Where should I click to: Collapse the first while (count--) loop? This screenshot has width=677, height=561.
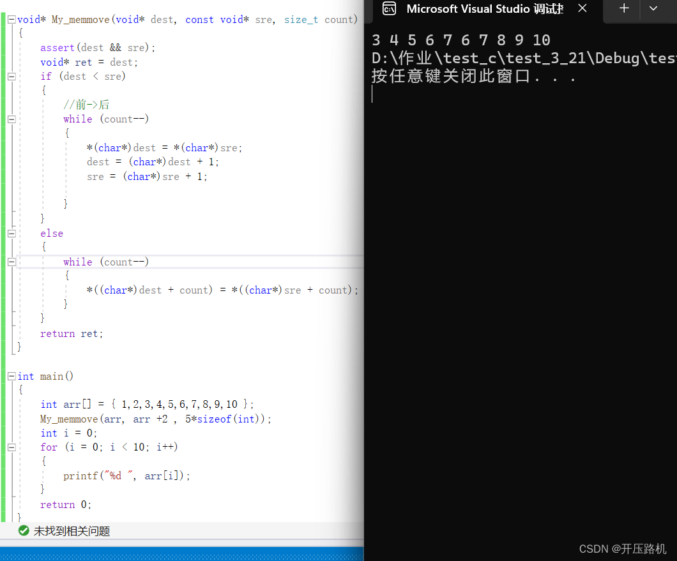(11, 119)
